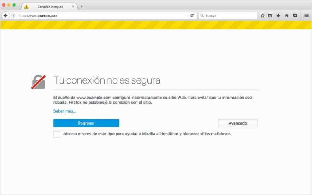This screenshot has width=312, height=195.
Task: Bookmark this page with the star icon
Action: (263, 15)
